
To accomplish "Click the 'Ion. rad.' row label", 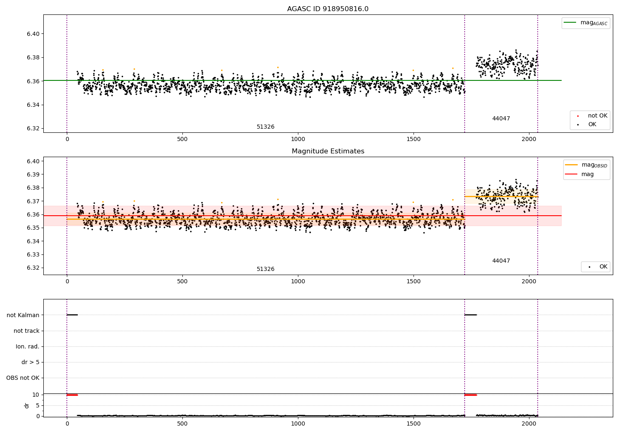I will click(28, 346).
